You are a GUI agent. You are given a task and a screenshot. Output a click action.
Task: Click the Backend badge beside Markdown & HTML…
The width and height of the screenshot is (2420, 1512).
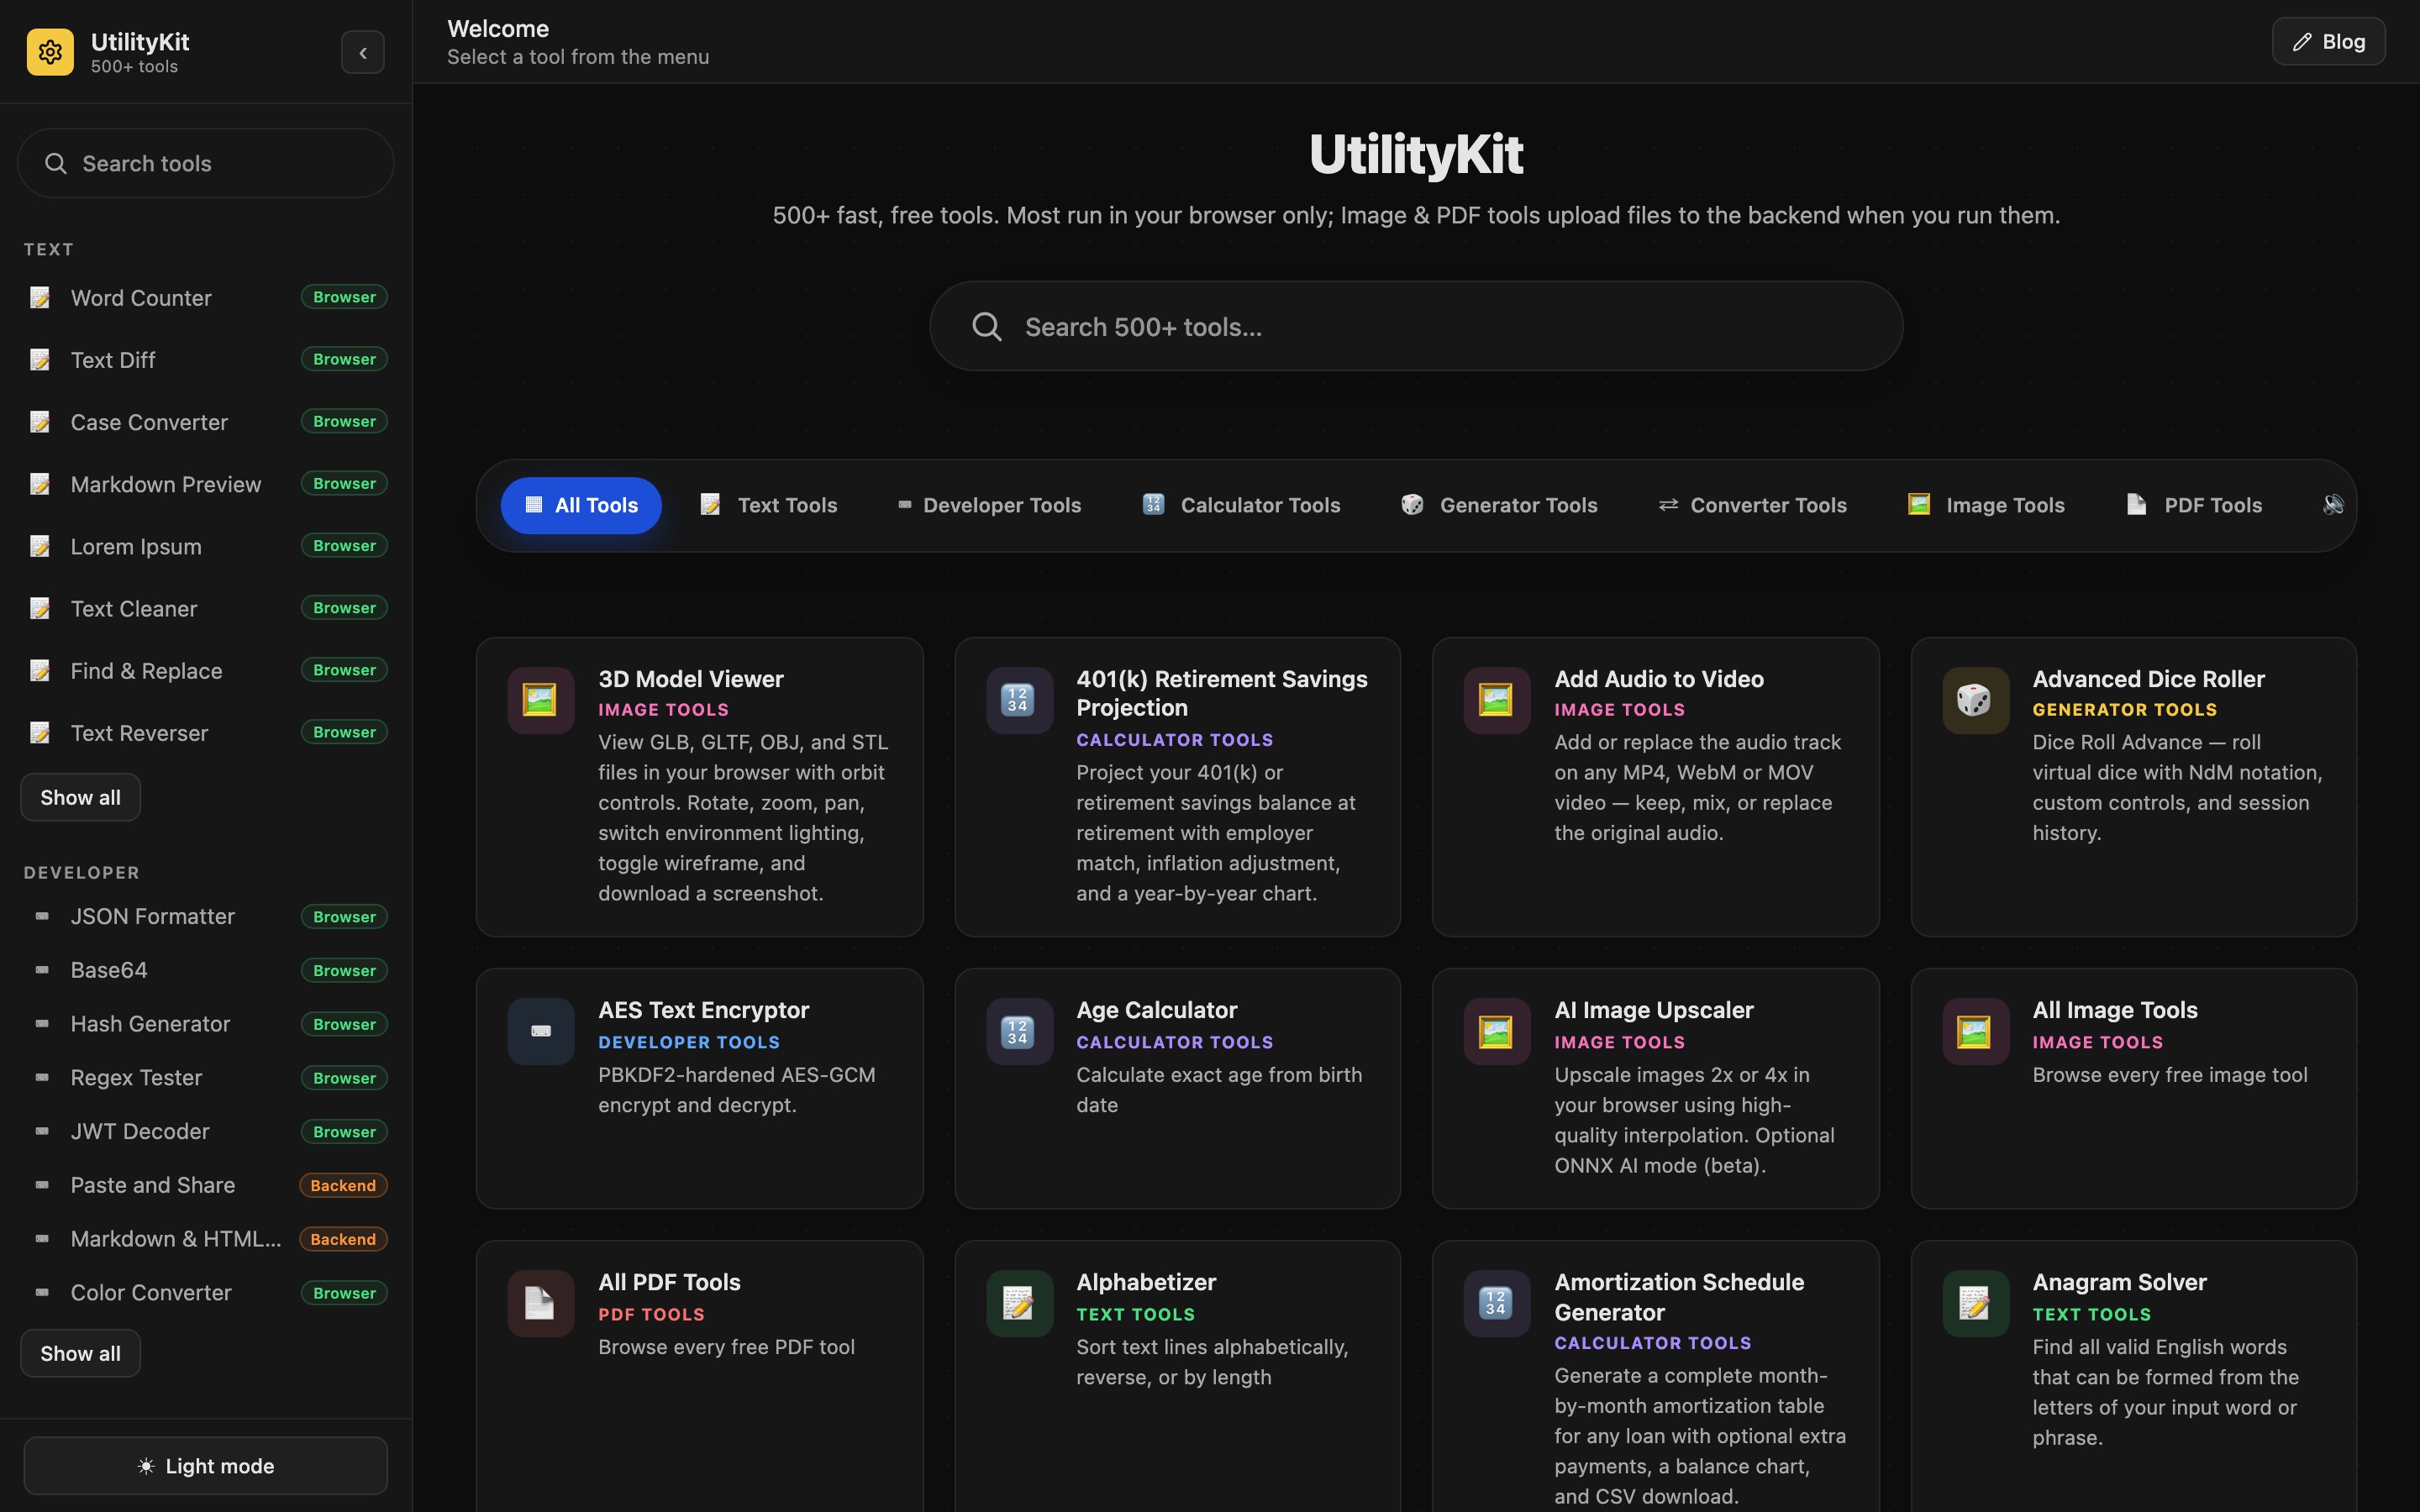pos(343,1239)
